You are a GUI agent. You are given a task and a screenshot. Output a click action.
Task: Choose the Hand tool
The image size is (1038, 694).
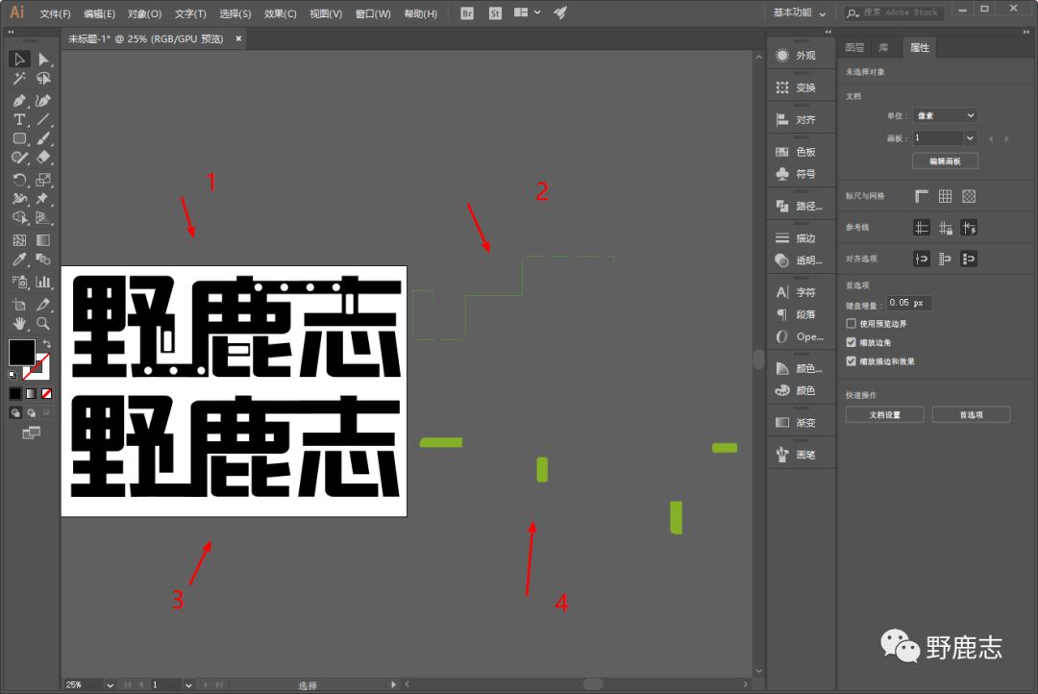[x=19, y=323]
